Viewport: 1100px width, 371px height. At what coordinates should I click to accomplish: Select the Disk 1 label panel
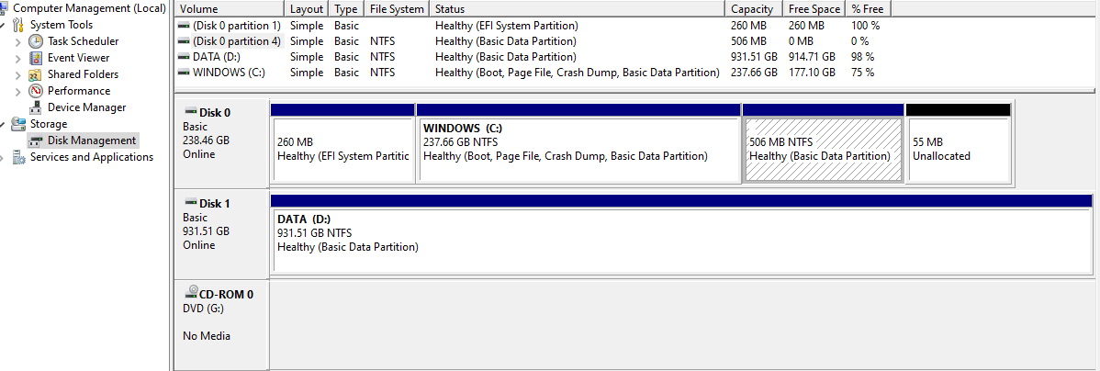[220, 231]
